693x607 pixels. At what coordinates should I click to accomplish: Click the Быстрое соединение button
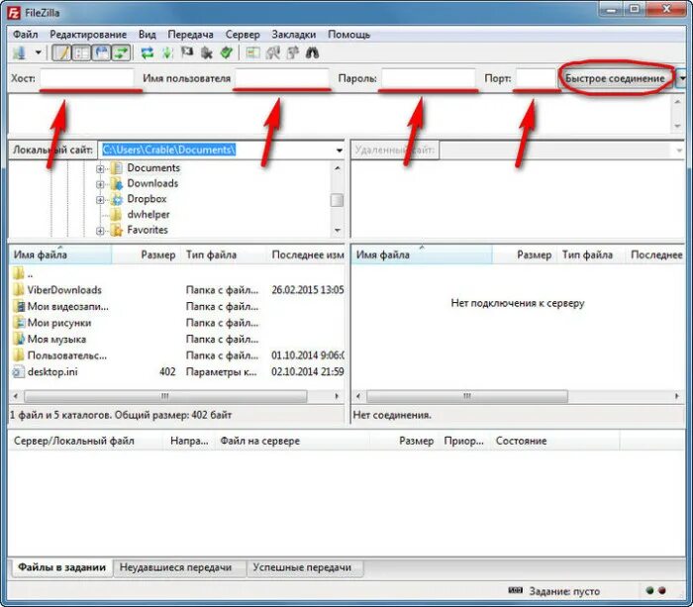615,78
